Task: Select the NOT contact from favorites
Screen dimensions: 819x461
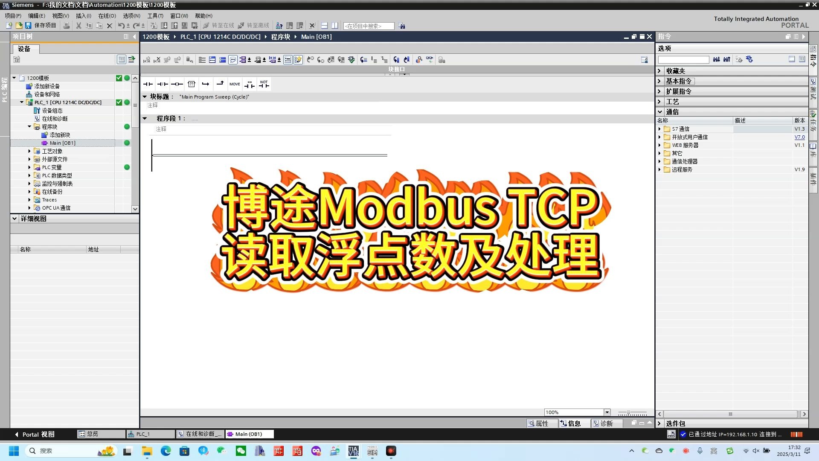Action: 264,84
